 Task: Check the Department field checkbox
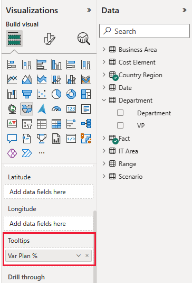click(x=120, y=113)
